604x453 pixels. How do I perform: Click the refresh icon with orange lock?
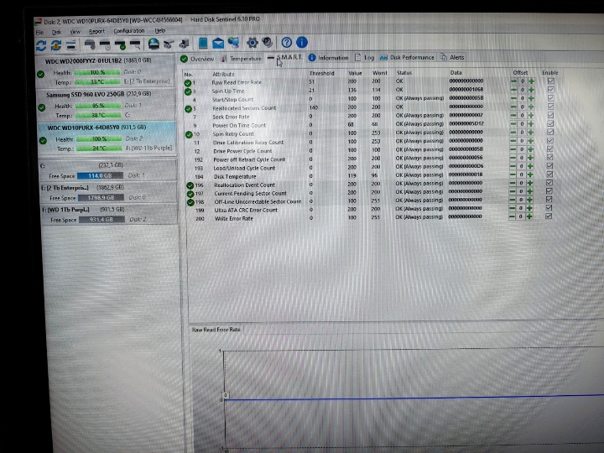56,45
